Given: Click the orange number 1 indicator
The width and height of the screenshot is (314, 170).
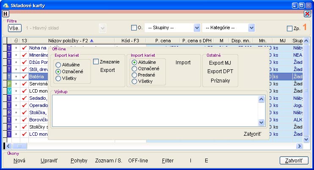Looking at the screenshot, I should (304, 28).
